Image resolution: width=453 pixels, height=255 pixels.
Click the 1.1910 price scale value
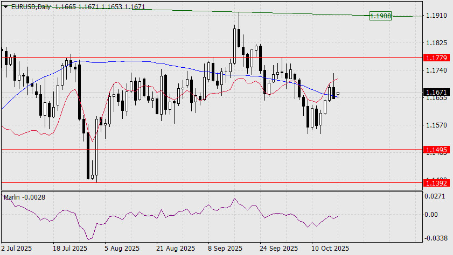[x=436, y=16]
